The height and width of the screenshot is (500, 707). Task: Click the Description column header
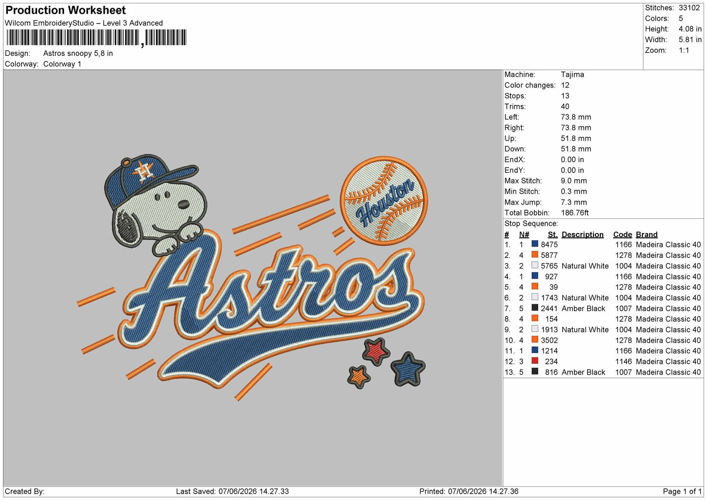[582, 235]
